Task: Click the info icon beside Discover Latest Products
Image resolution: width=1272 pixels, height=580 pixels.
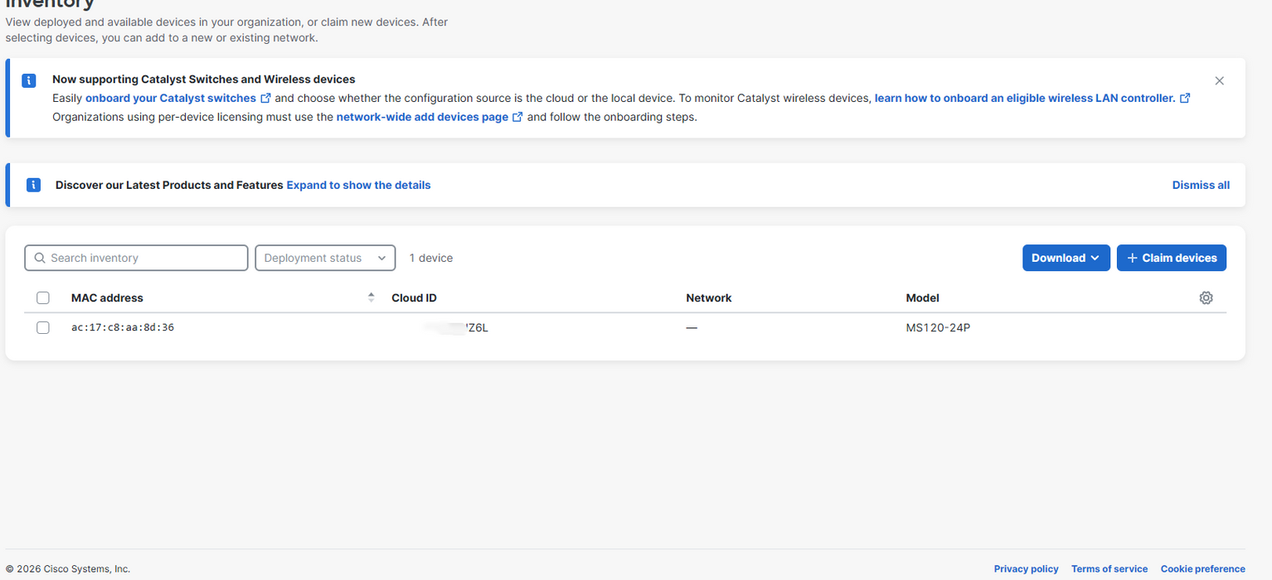Action: coord(33,185)
